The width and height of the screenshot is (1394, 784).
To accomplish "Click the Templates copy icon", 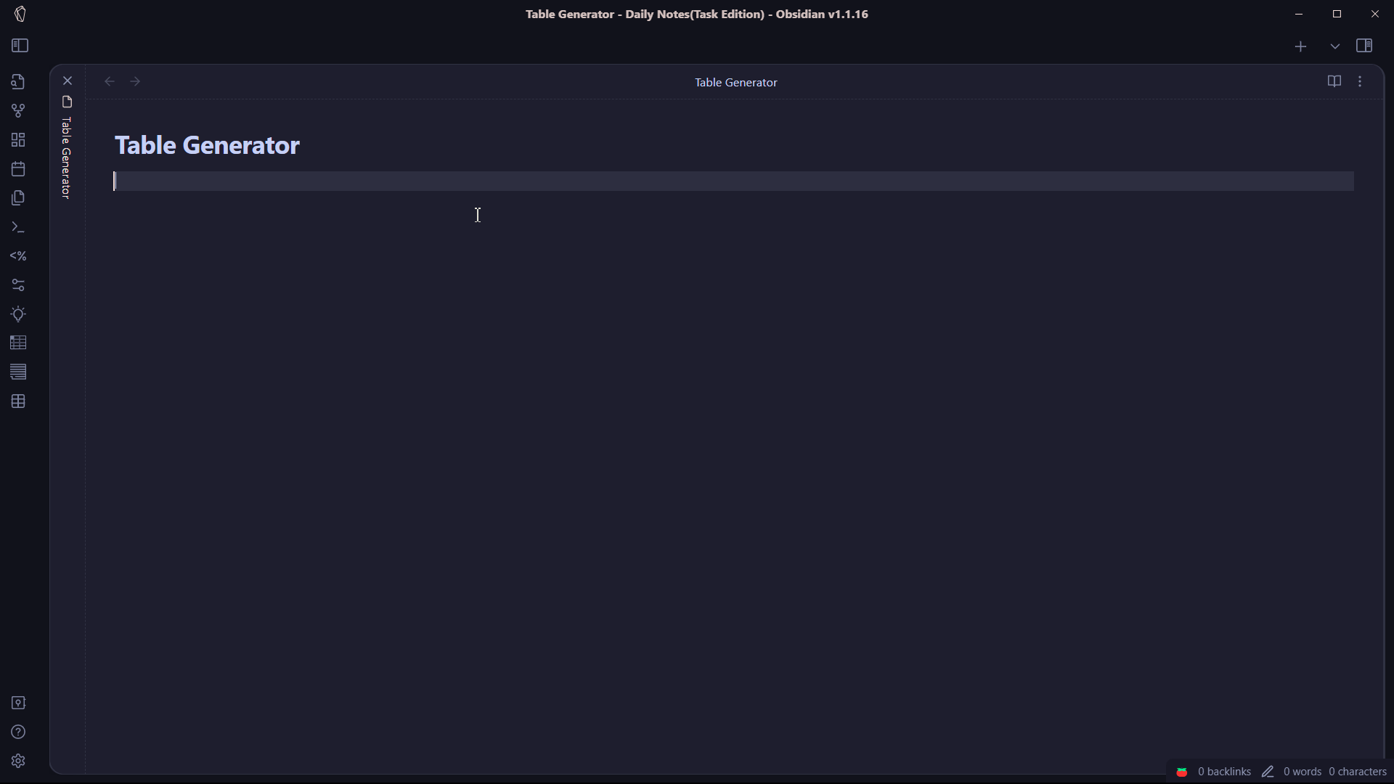I will [x=18, y=198].
